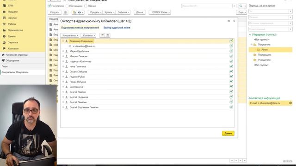Open Начальная страница entry
Viewport: 296px width, 166px height.
17,55
